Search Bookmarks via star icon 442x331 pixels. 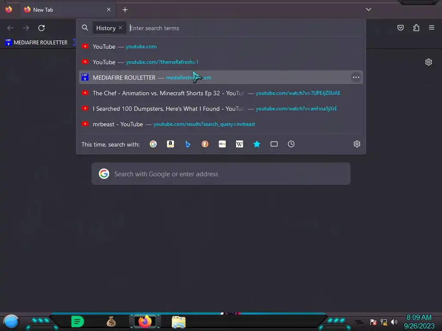click(257, 144)
